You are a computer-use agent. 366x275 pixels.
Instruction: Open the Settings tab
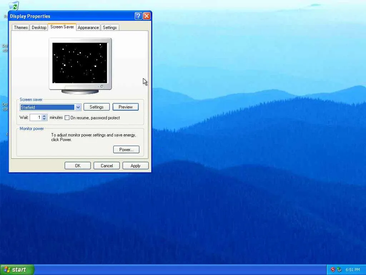point(110,28)
